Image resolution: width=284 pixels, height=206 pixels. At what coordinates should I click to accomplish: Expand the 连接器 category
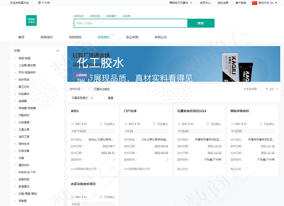tap(15, 101)
